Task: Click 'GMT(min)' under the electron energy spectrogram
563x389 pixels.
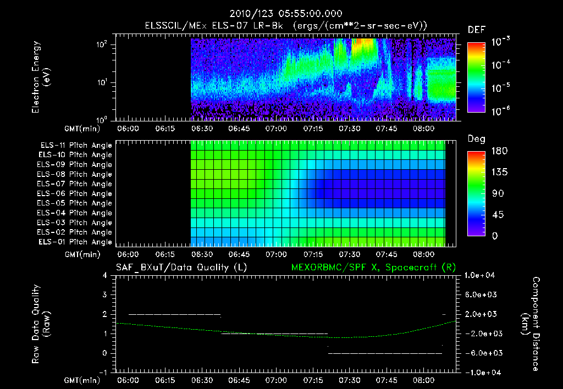Action: [82, 129]
